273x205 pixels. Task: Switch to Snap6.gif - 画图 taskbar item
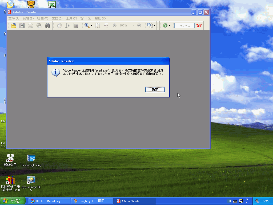coord(92,201)
